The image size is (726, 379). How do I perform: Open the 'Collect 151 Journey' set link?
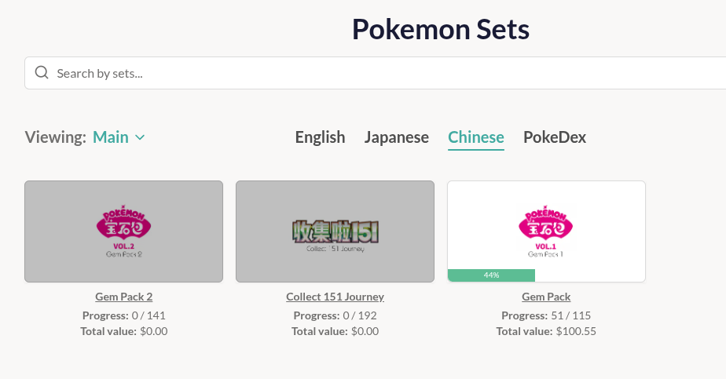335,297
